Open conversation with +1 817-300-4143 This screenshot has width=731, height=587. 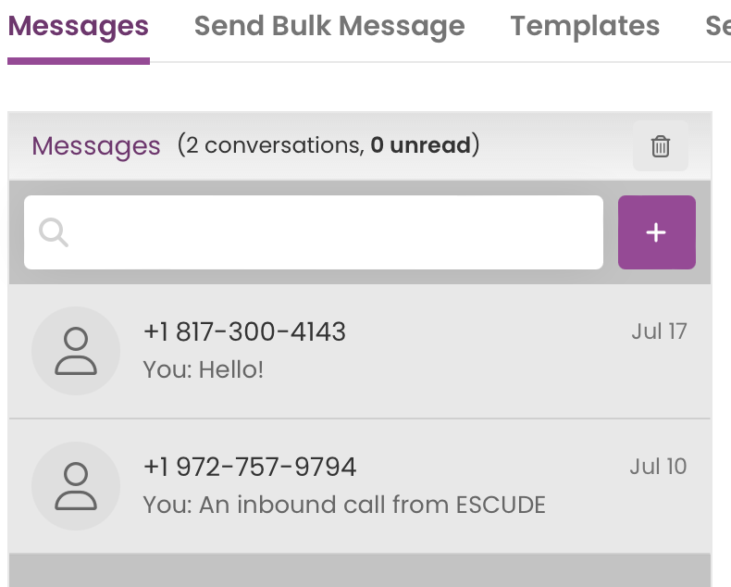[360, 351]
